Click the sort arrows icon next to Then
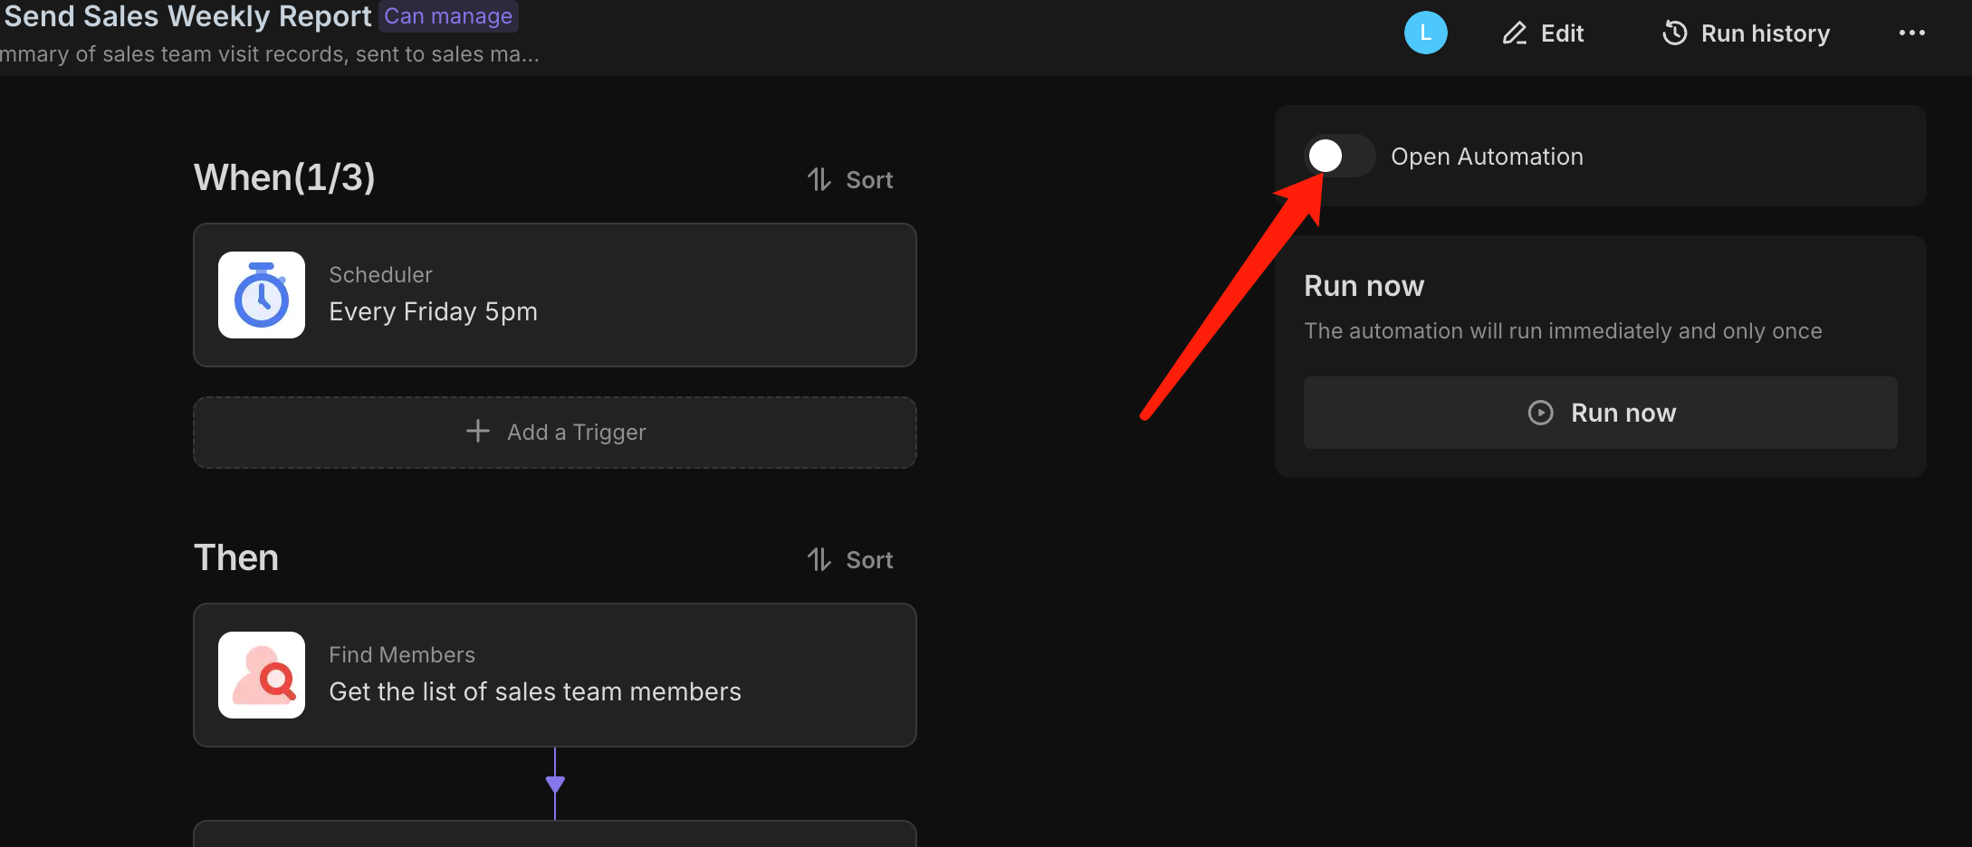Viewport: 1972px width, 847px height. click(x=819, y=559)
